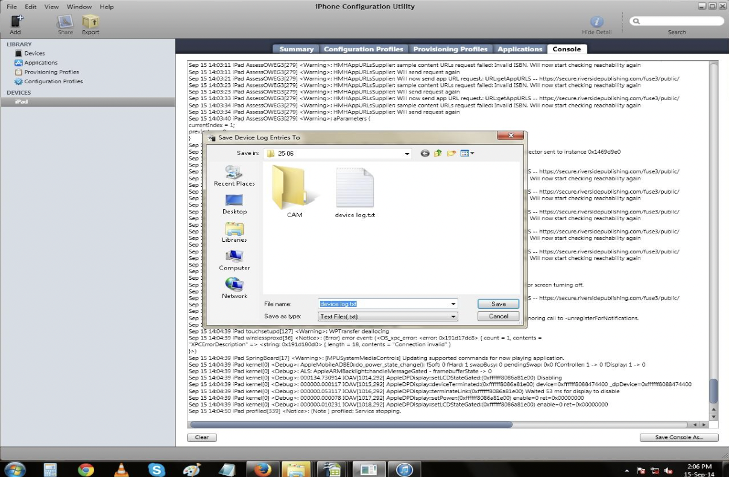Viewport: 729px width, 477px height.
Task: Open the CAM folder
Action: 294,192
